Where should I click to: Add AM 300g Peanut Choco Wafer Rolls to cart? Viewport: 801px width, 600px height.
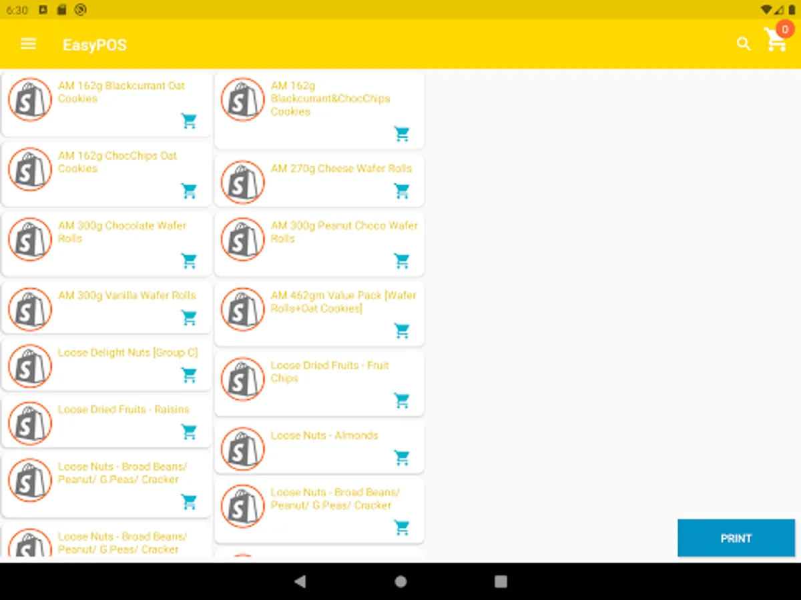point(402,261)
